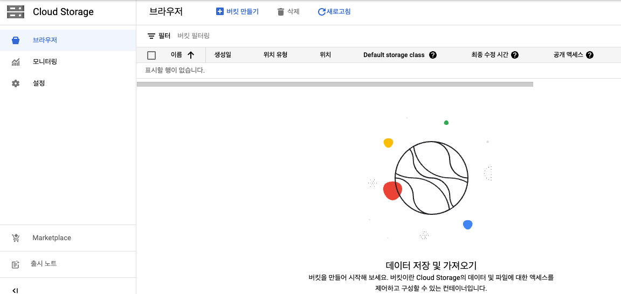Click the 공개 액세스 column header

click(x=568, y=55)
